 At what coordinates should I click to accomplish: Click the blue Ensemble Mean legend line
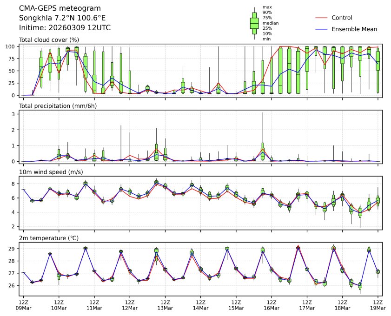pyautogui.click(x=321, y=29)
